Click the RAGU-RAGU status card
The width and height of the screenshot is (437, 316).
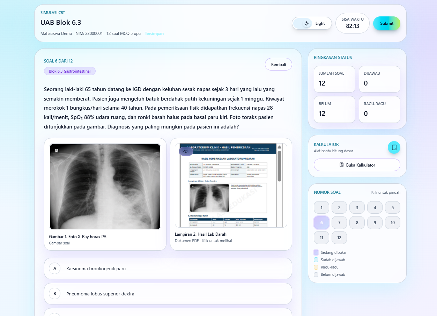379,110
